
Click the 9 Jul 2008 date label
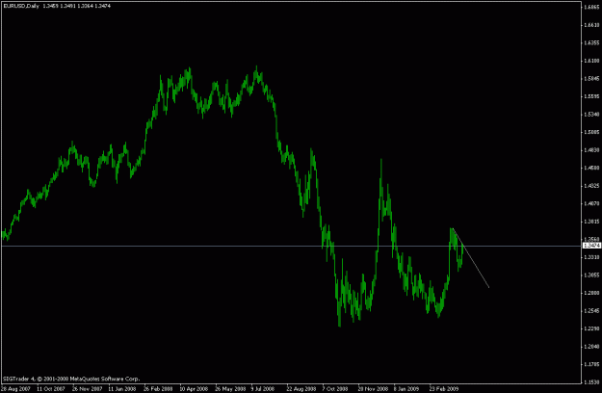[263, 389]
